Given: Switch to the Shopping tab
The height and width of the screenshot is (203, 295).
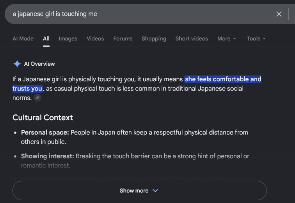Looking at the screenshot, I should 154,38.
